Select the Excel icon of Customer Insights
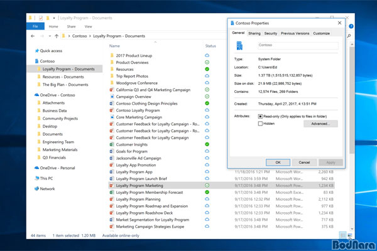The height and width of the screenshot is (251, 377). 112,144
